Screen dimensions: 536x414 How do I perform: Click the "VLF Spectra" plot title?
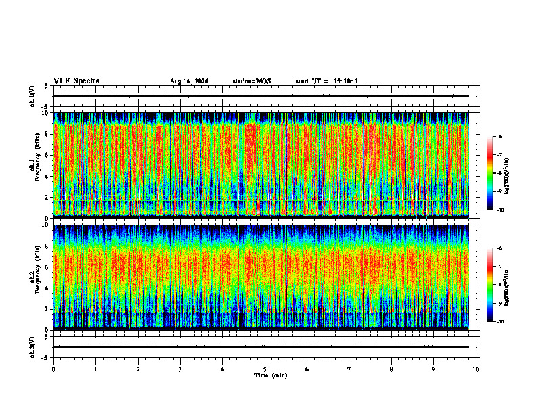[76, 81]
